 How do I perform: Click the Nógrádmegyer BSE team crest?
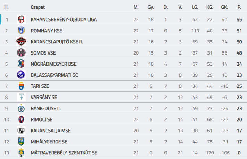coord(21,64)
